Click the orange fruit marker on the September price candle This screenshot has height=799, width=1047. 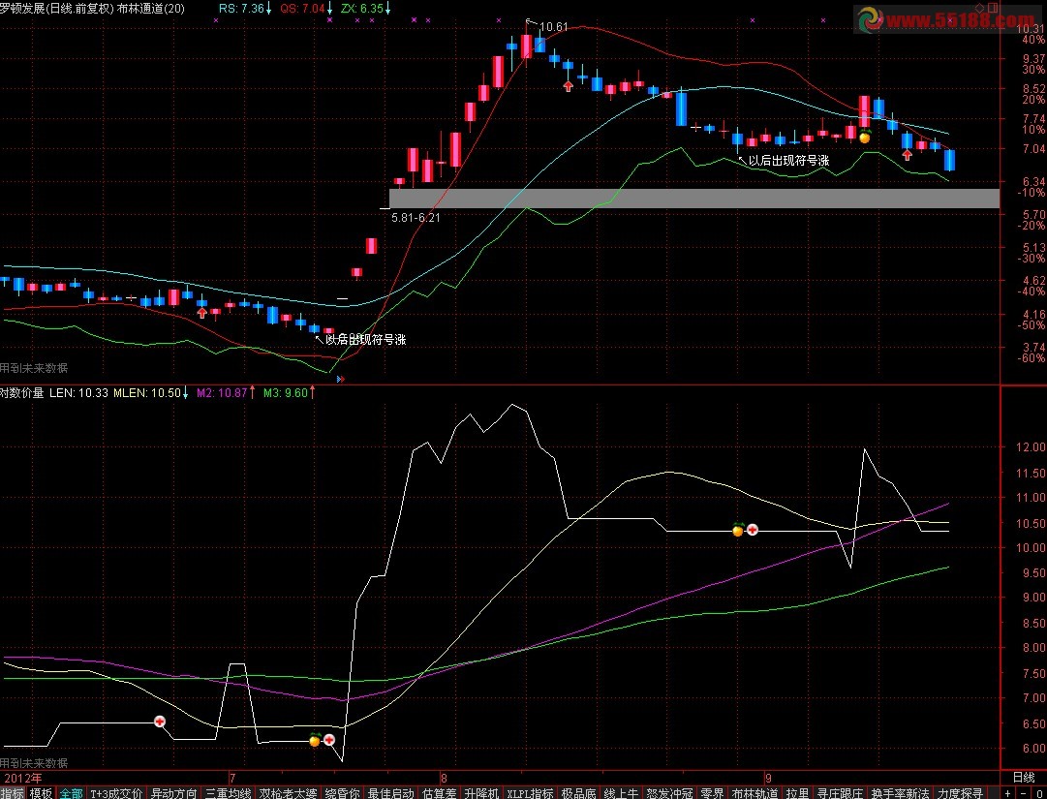pyautogui.click(x=865, y=137)
